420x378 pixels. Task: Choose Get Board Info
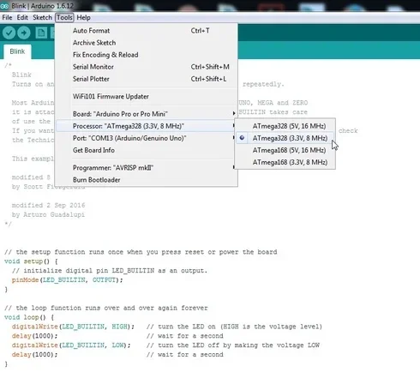(146, 150)
